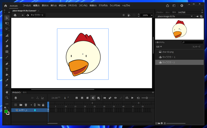
Task: Delete the layer with the trash icon
Action: click(26, 105)
